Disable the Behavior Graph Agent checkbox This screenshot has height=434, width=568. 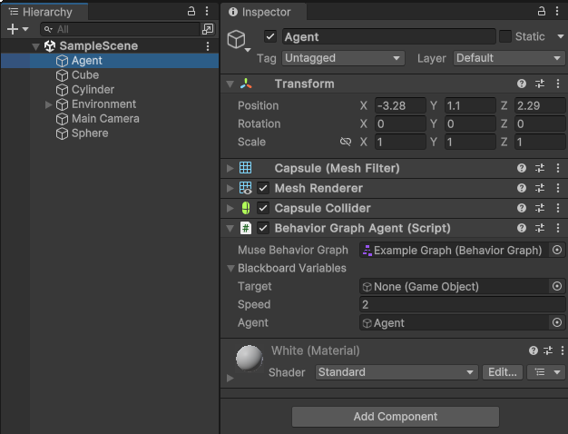click(x=263, y=228)
